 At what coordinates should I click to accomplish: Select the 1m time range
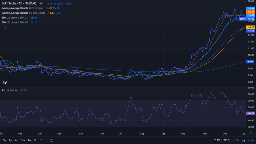29,140
